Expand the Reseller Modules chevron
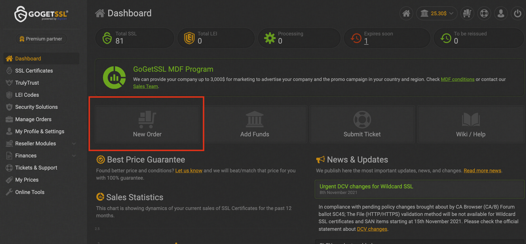Image resolution: width=526 pixels, height=244 pixels. (74, 144)
